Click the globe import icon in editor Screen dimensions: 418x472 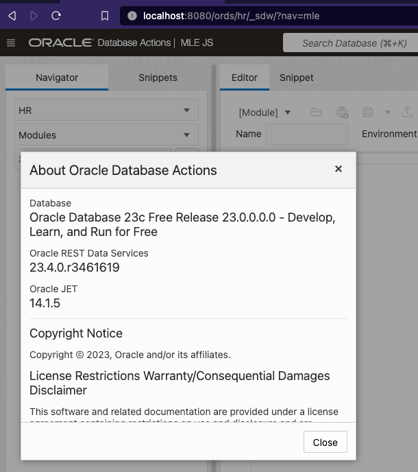342,112
